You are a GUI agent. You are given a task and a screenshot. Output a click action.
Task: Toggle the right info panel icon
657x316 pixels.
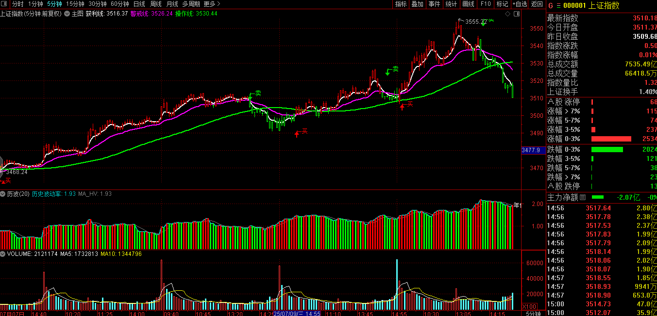pos(516,14)
